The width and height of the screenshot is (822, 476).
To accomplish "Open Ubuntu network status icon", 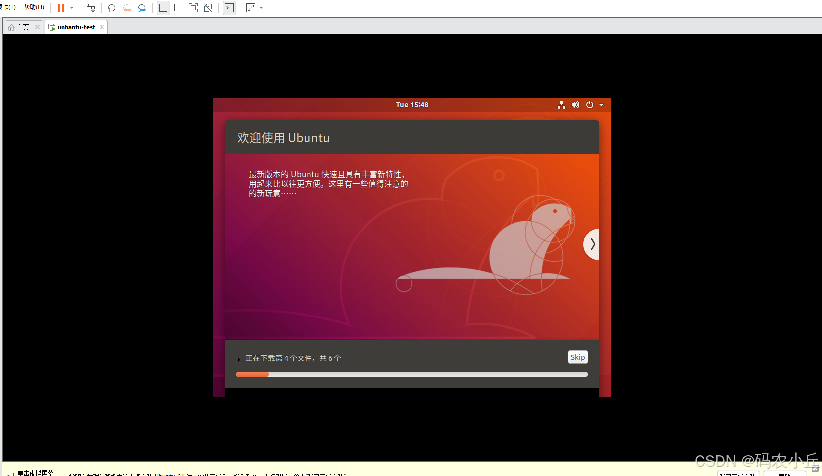I will [561, 105].
